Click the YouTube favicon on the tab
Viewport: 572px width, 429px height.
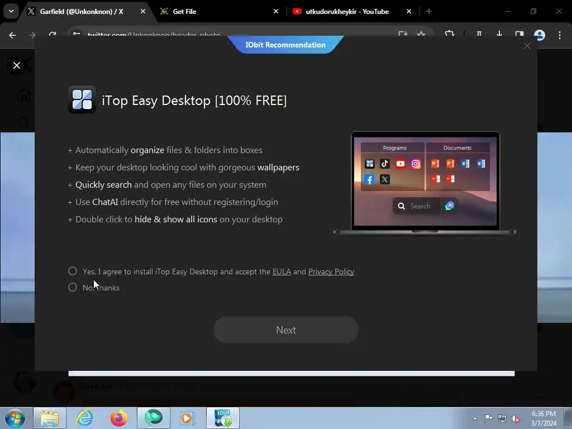(297, 11)
